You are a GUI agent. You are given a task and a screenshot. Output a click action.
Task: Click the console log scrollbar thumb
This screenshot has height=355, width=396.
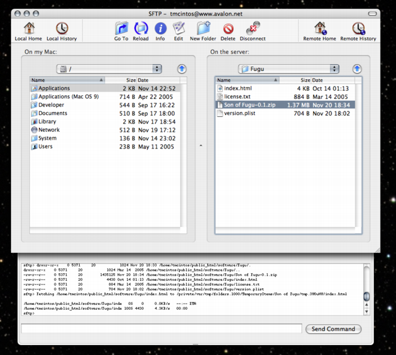(x=366, y=296)
